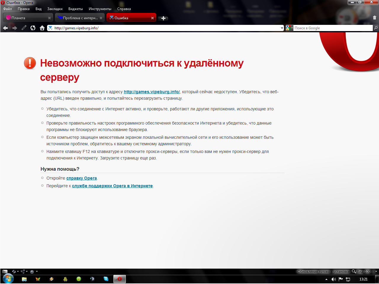Click the Opera Unite icon in status bar
379x284 pixels.
(23, 271)
